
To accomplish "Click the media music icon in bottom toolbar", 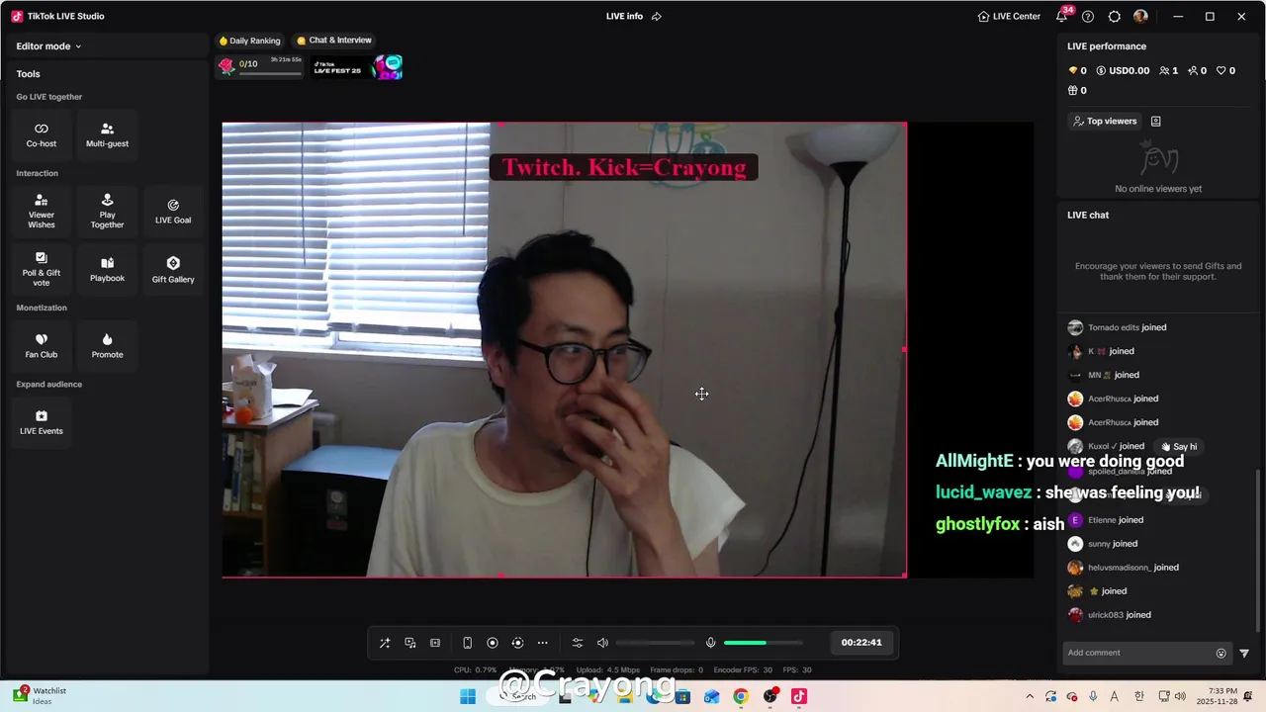I will pyautogui.click(x=410, y=643).
